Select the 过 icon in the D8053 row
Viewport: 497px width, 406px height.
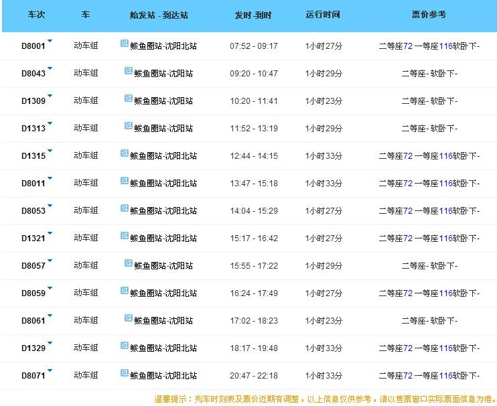(124, 208)
